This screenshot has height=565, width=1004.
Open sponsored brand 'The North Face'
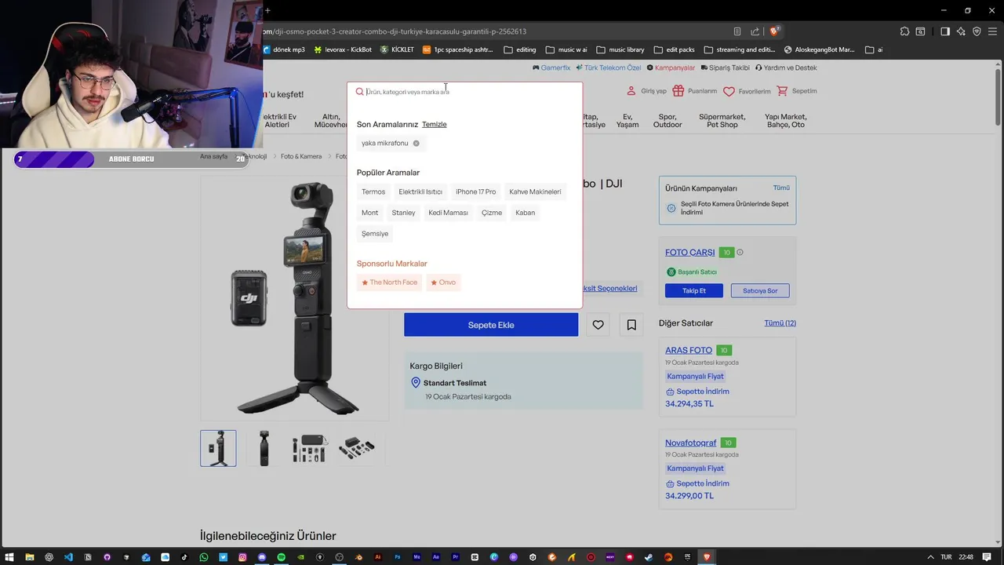pyautogui.click(x=389, y=282)
